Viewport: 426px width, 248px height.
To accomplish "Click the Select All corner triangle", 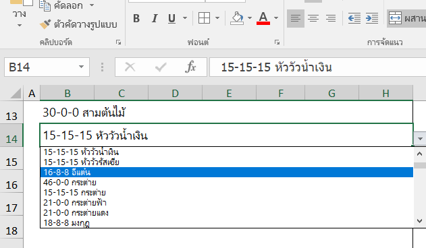I will point(16,93).
